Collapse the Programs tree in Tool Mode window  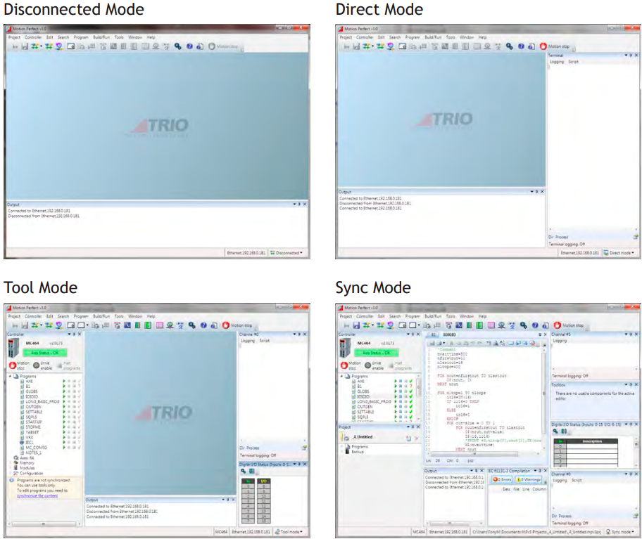click(11, 376)
